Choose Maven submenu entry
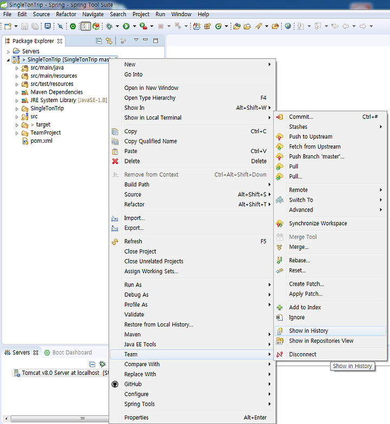The image size is (390, 424). (191, 334)
